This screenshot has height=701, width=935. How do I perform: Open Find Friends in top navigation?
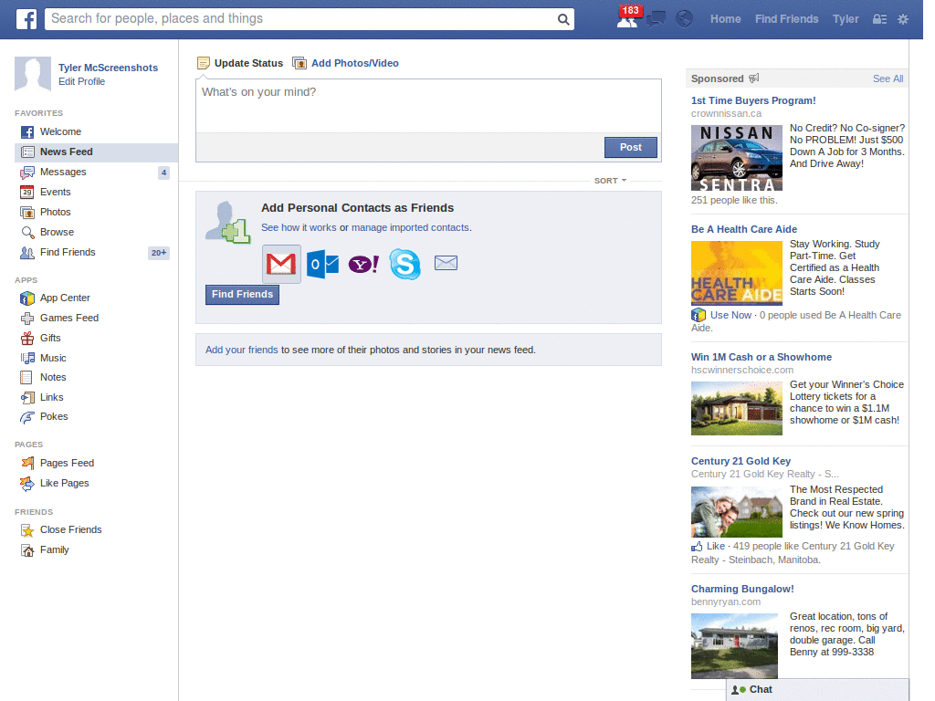(x=786, y=19)
